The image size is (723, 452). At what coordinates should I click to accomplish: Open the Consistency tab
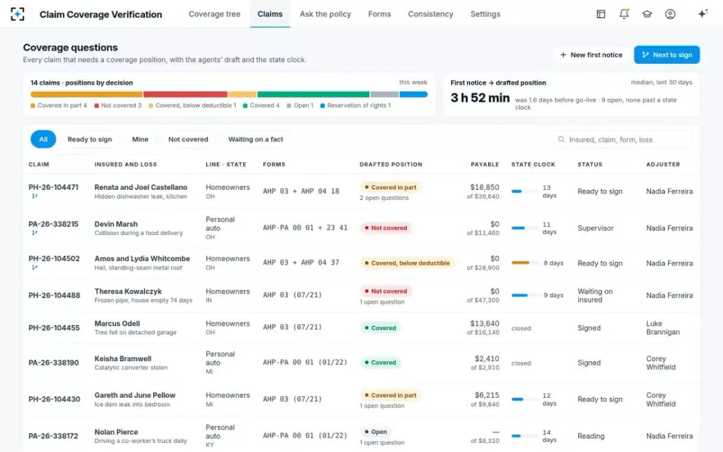[431, 14]
